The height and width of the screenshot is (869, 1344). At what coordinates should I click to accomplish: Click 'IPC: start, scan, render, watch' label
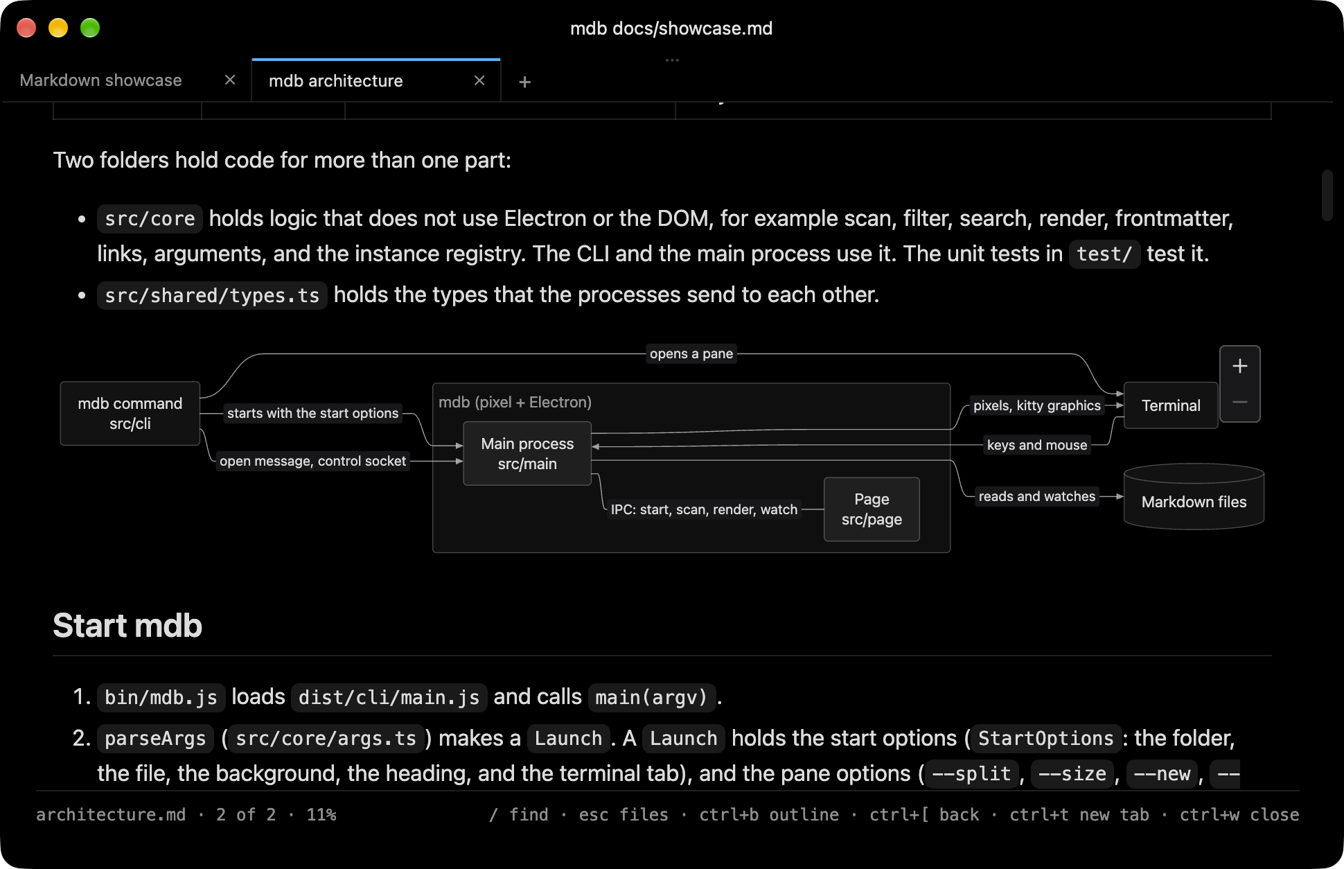704,510
